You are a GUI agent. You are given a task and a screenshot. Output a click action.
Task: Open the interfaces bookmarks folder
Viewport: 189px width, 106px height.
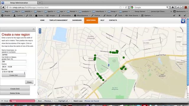point(99,11)
